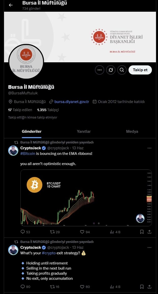Open the search icon on the profile

[122, 70]
